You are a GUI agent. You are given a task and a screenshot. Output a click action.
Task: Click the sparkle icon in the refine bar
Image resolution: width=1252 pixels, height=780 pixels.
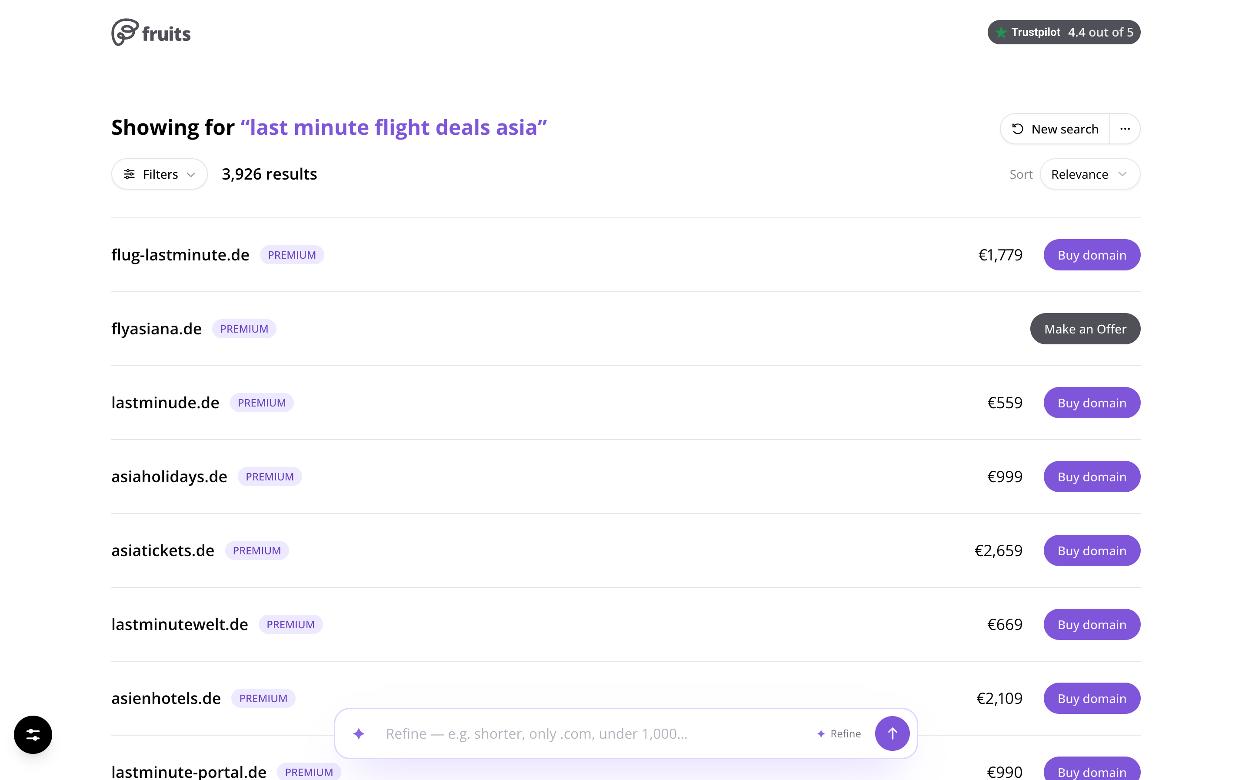pyautogui.click(x=359, y=733)
